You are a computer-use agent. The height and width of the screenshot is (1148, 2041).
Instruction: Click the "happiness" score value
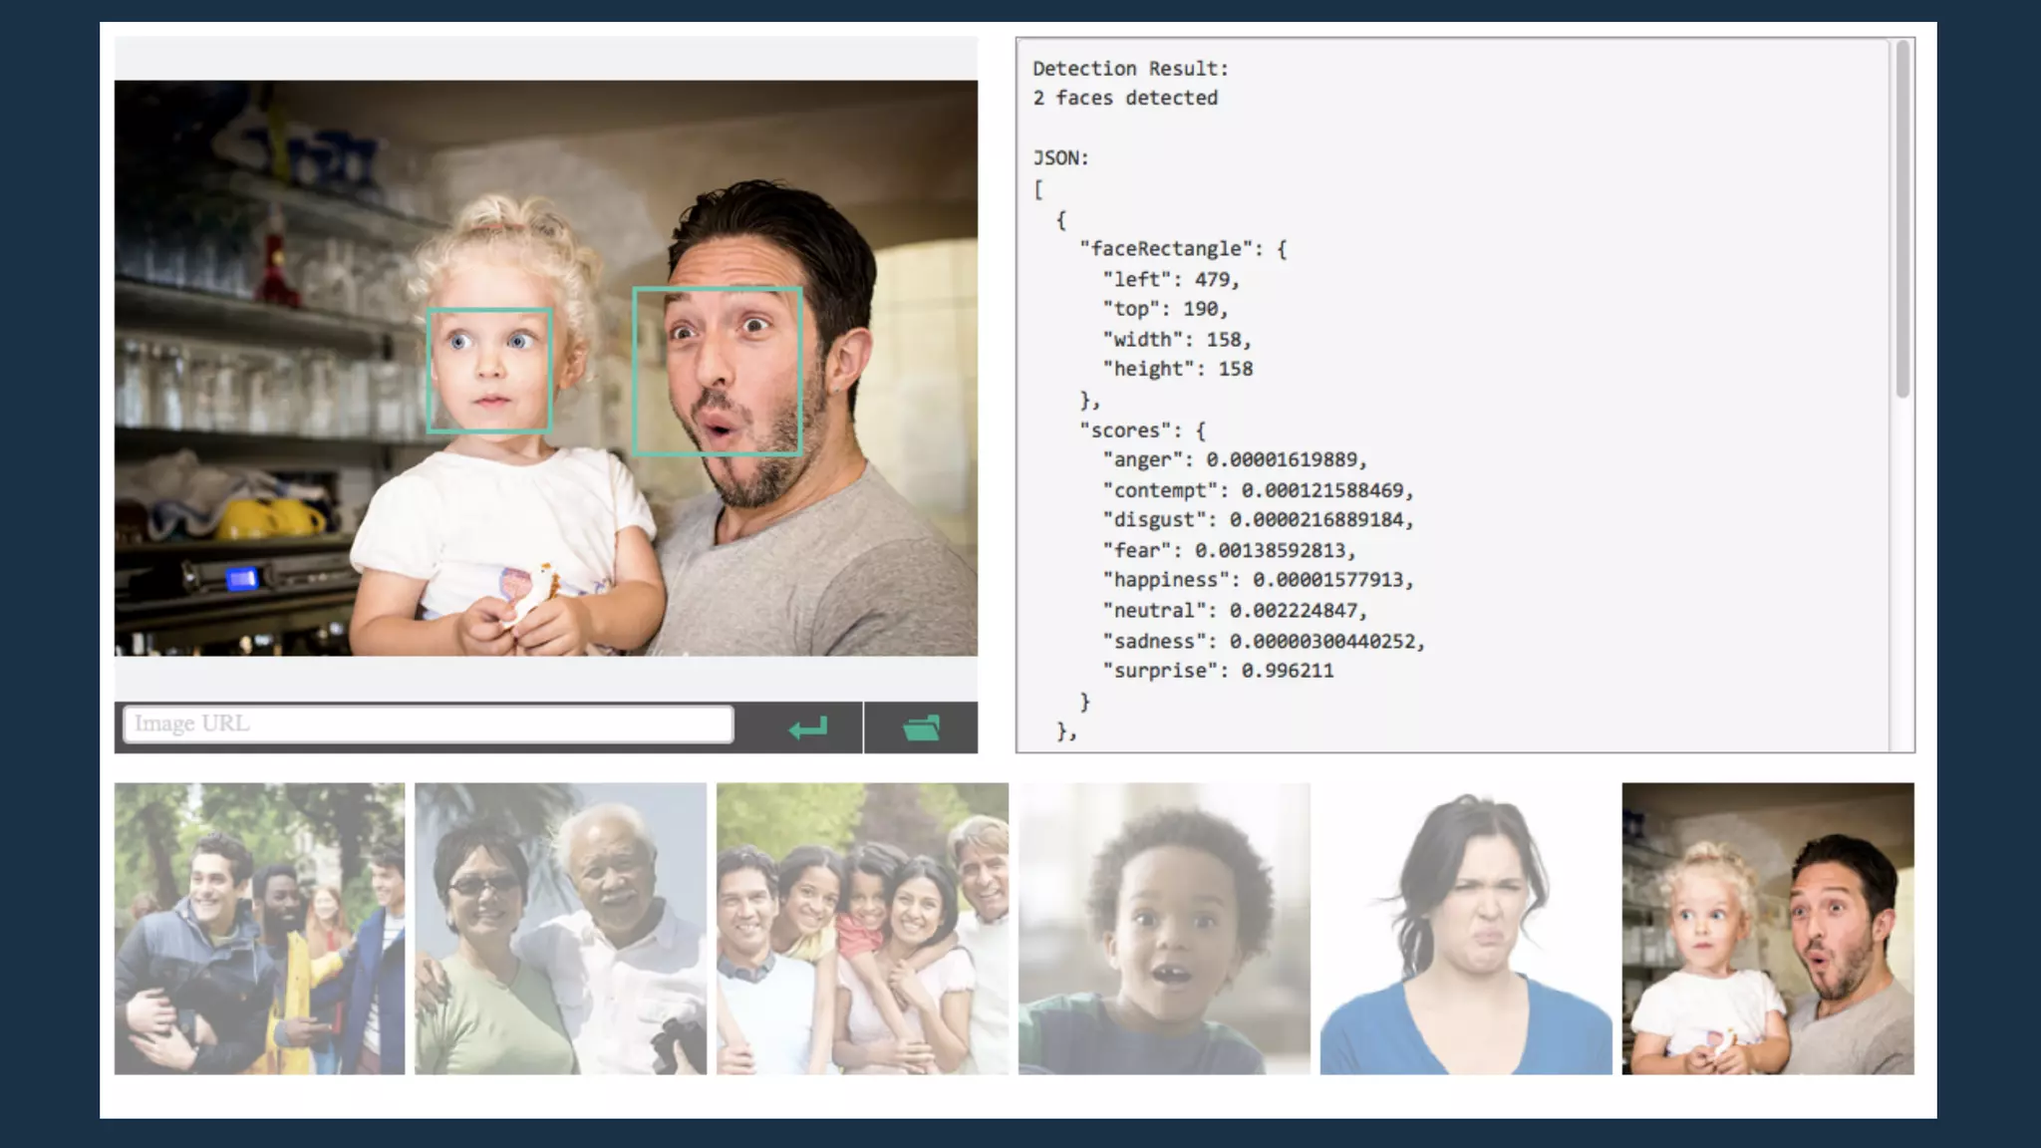tap(1331, 580)
